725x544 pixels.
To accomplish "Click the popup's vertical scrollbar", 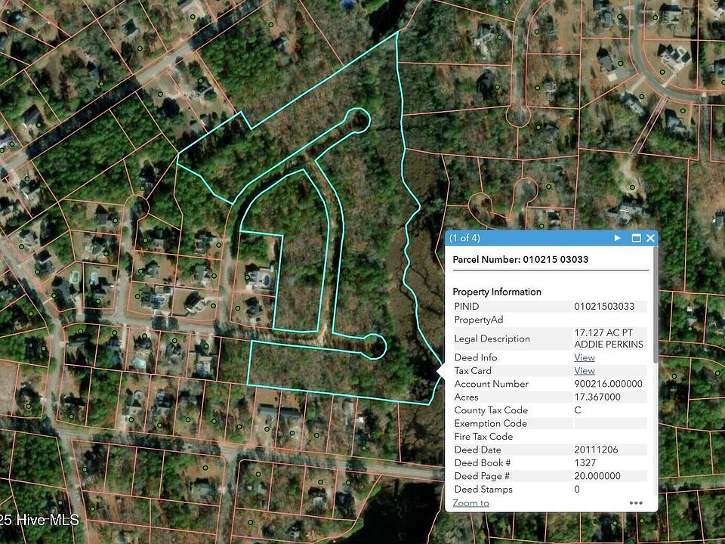I will point(654,317).
